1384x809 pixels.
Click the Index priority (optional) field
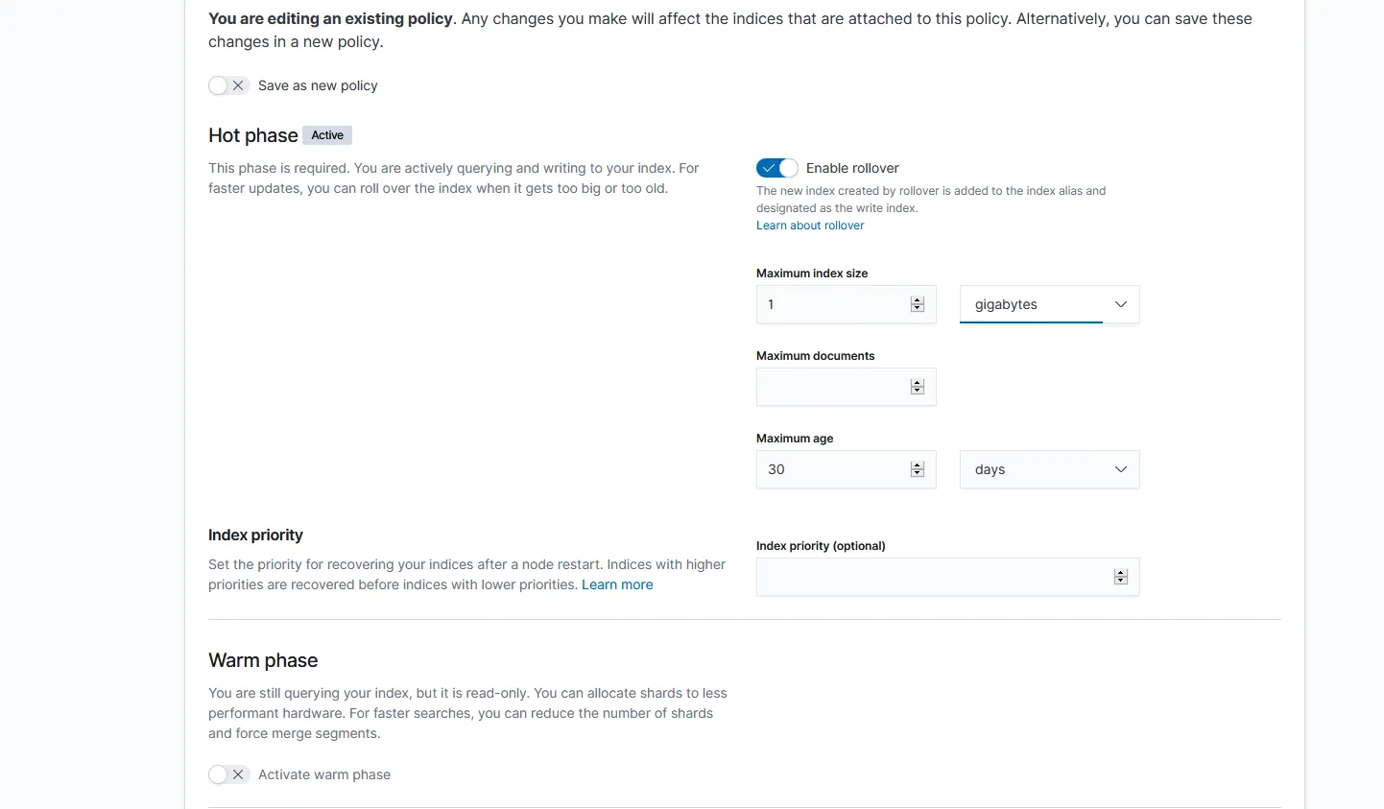pyautogui.click(x=931, y=577)
